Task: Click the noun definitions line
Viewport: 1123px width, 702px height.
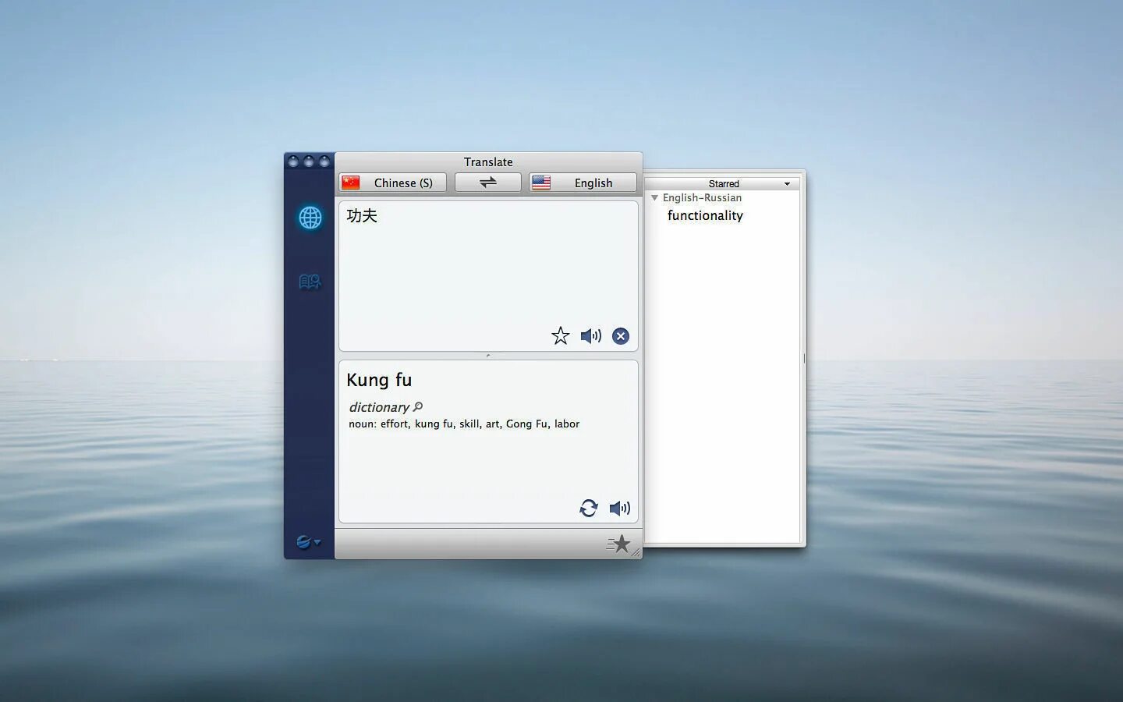Action: point(464,424)
